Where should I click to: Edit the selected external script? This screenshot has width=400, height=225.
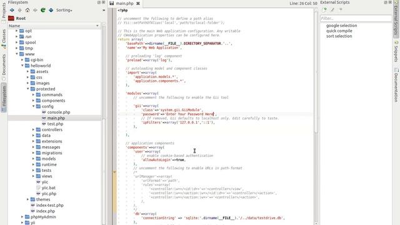[332, 10]
